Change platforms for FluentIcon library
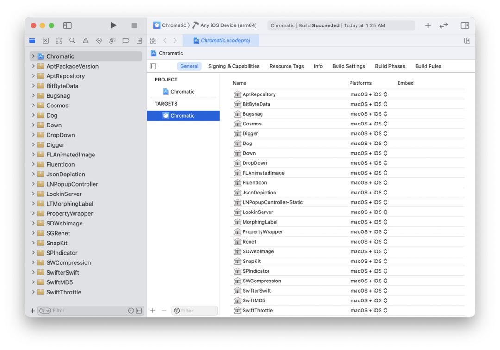 [x=369, y=183]
